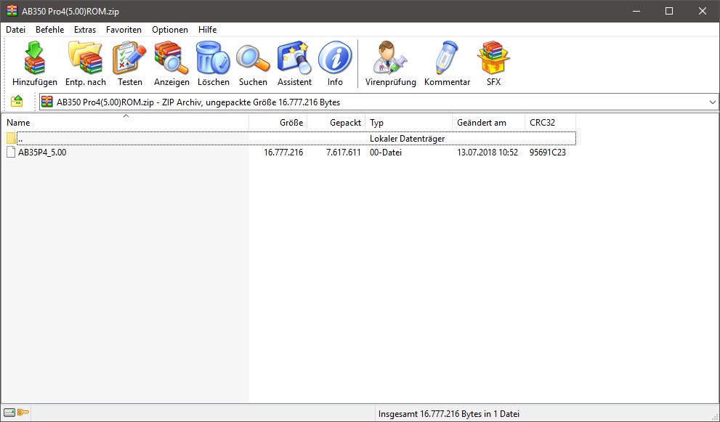
Task: Select the AB35P4_5.00 file icon
Action: [11, 152]
